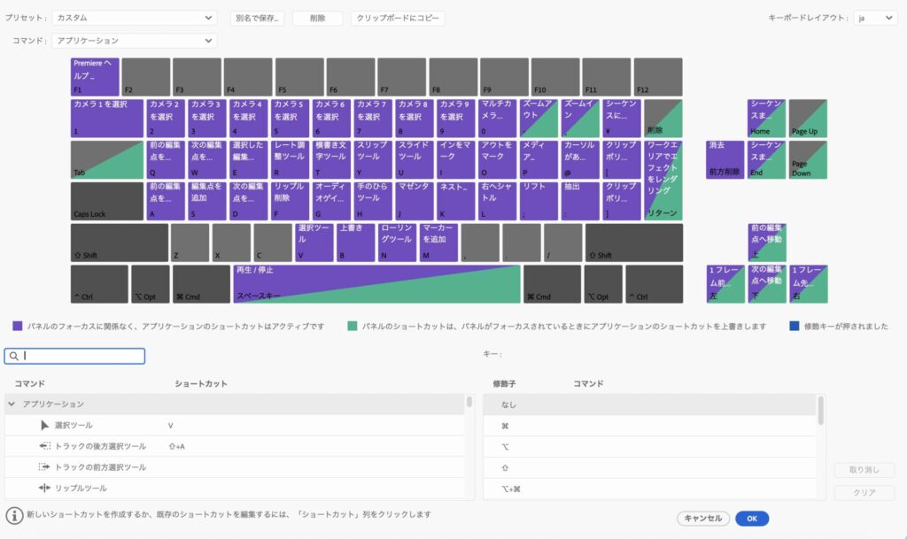Viewport: 907px width, 539px height.
Task: Click the キャンセル button
Action: point(702,519)
